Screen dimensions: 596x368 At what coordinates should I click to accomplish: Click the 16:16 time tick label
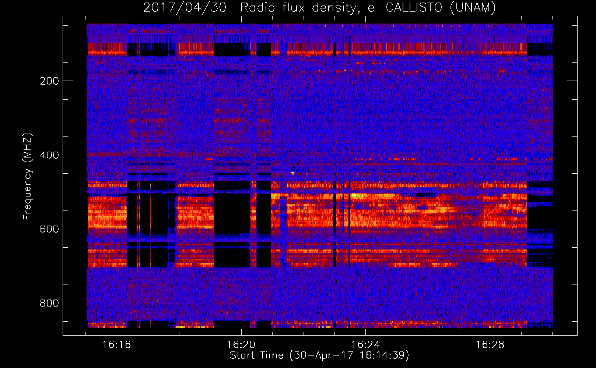(x=117, y=345)
